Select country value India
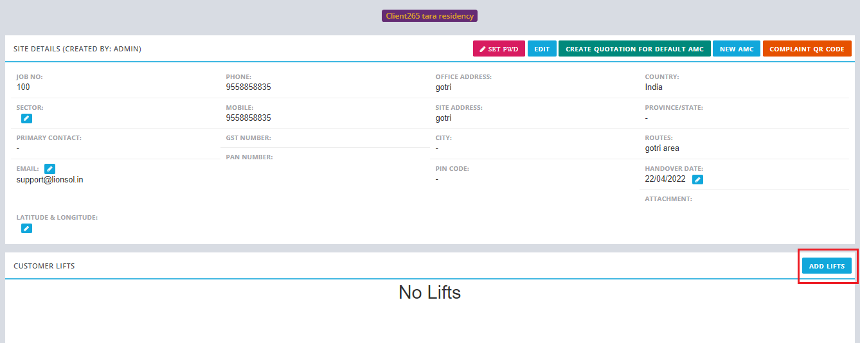Screen dimensions: 860x343 coord(654,87)
